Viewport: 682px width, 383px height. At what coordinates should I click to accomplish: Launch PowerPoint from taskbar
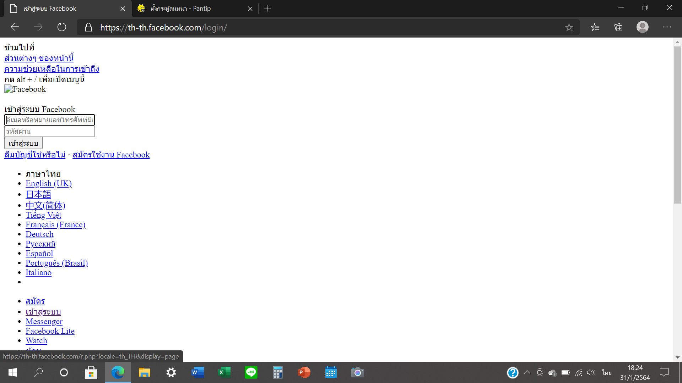[x=304, y=372]
